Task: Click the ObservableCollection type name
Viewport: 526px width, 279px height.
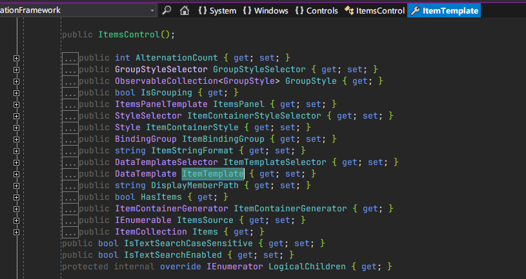Action: pos(167,81)
